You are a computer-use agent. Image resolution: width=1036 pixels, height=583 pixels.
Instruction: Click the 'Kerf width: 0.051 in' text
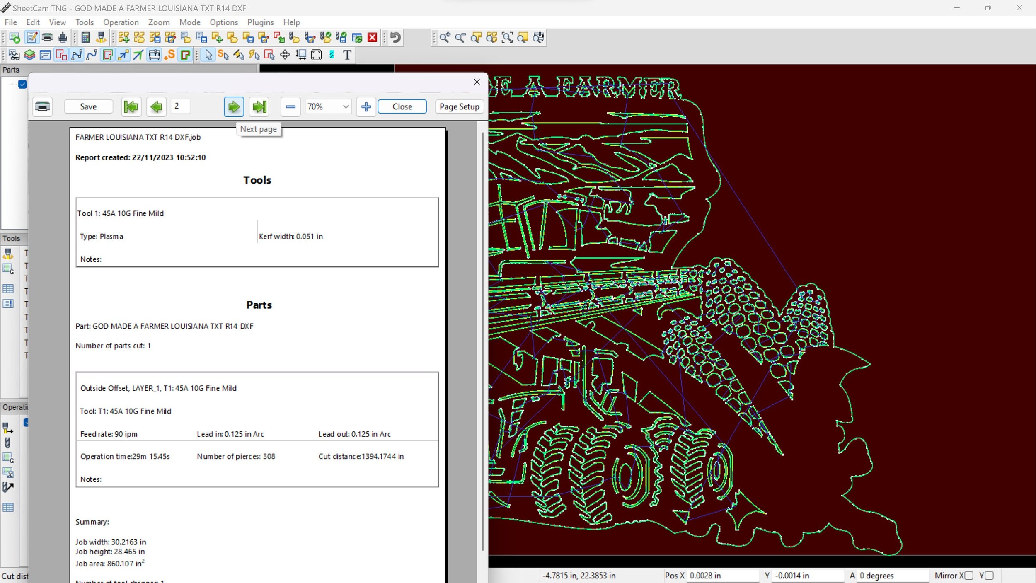click(x=290, y=236)
